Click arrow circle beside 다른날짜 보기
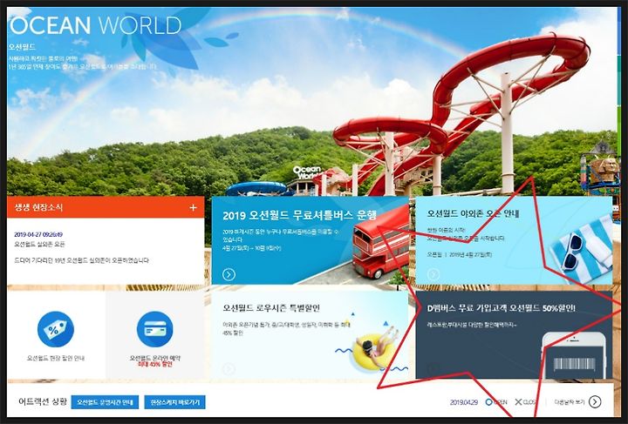 [595, 402]
